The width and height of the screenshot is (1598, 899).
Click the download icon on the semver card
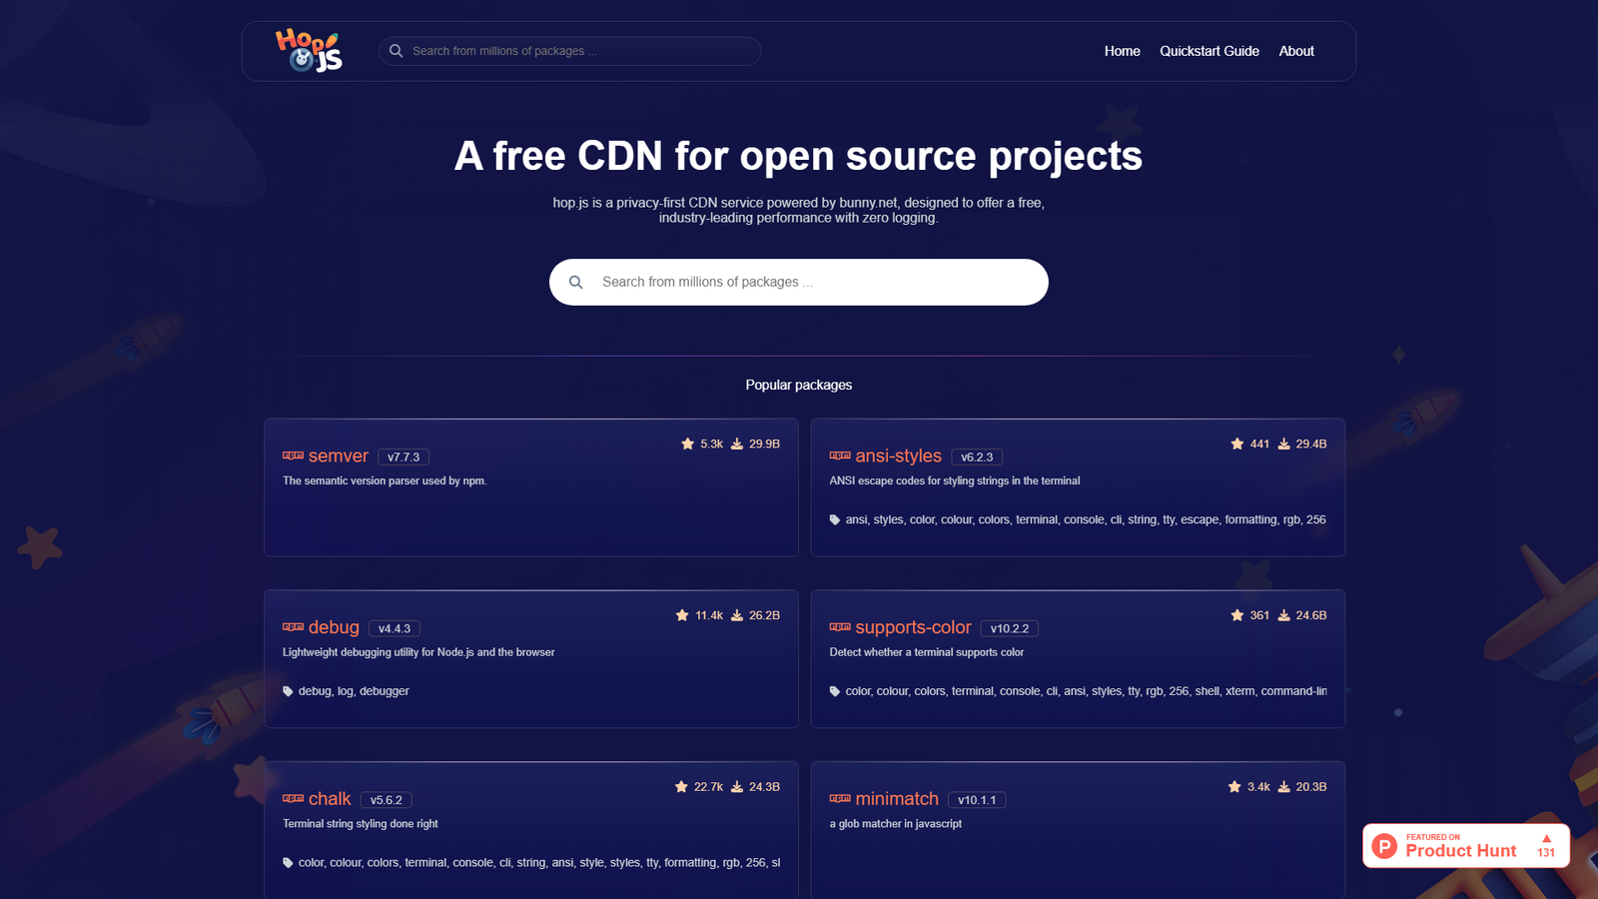[736, 444]
